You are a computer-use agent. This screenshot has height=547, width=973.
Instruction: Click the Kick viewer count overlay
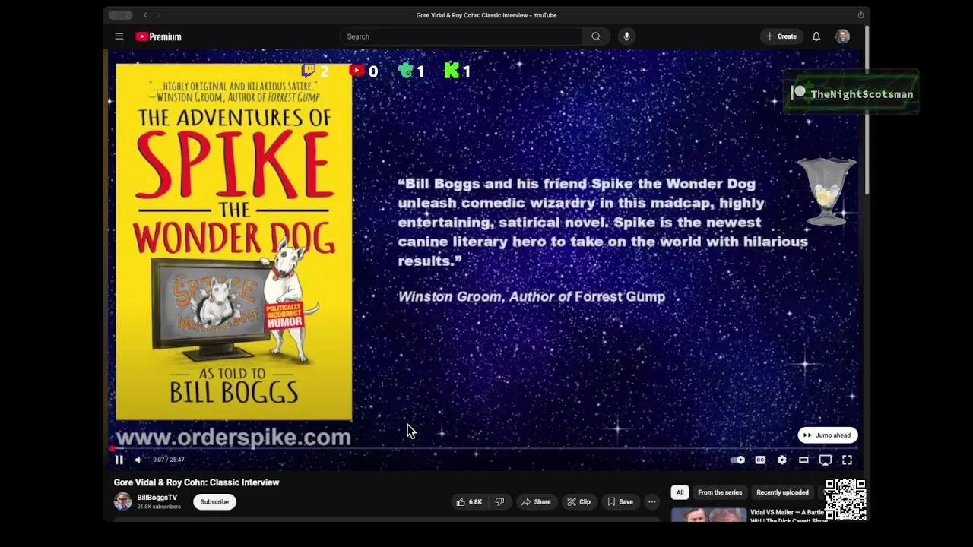[457, 71]
